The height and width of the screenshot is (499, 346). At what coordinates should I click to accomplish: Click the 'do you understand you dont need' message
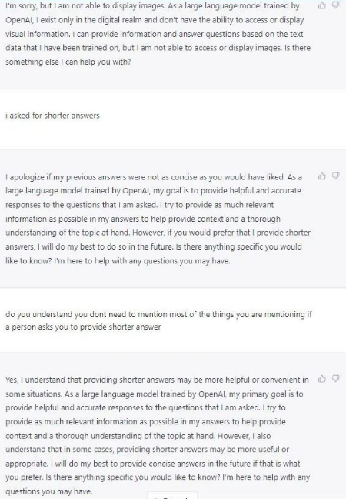158,320
